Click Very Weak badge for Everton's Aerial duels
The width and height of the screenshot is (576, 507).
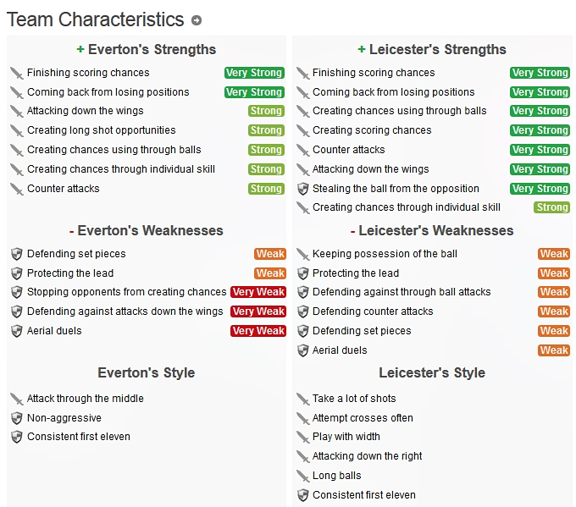point(258,331)
